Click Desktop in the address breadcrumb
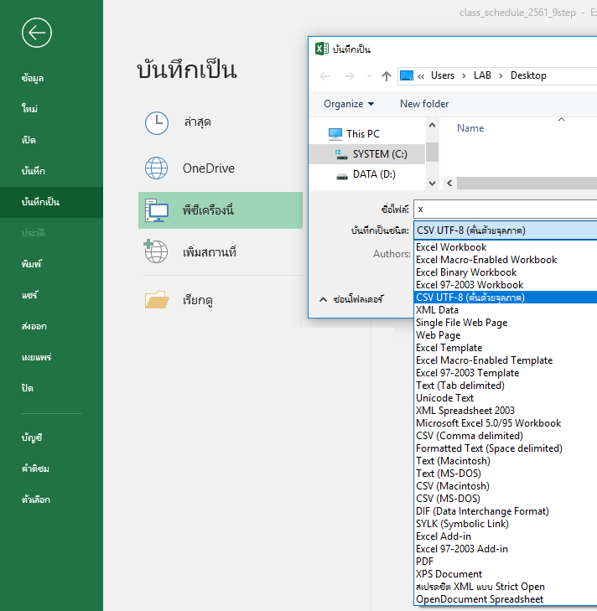597x611 pixels. [528, 75]
